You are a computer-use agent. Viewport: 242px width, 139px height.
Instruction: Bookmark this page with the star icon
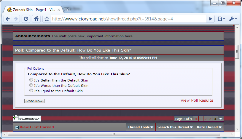click(x=47, y=19)
